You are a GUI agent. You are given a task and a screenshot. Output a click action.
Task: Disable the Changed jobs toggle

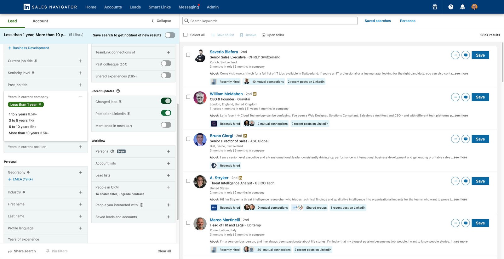pyautogui.click(x=166, y=101)
